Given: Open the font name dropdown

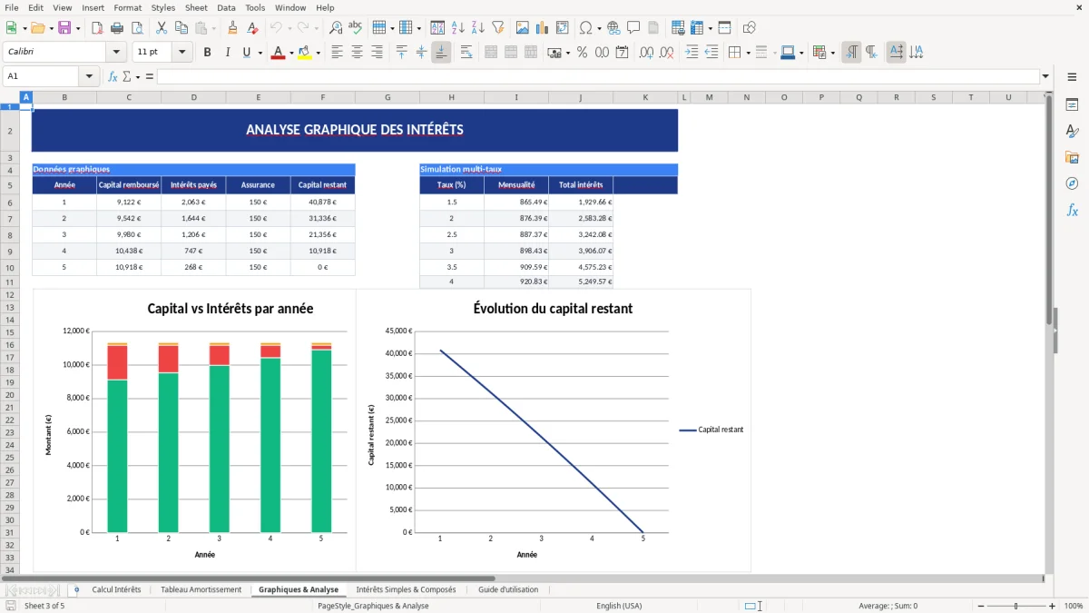Looking at the screenshot, I should (115, 52).
